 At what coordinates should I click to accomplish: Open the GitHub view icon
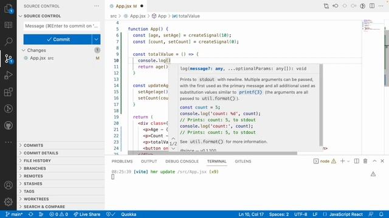tap(9, 125)
